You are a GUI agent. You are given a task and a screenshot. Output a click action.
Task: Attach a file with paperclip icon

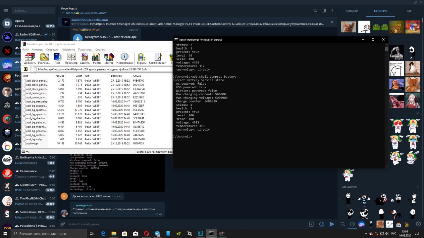63,224
